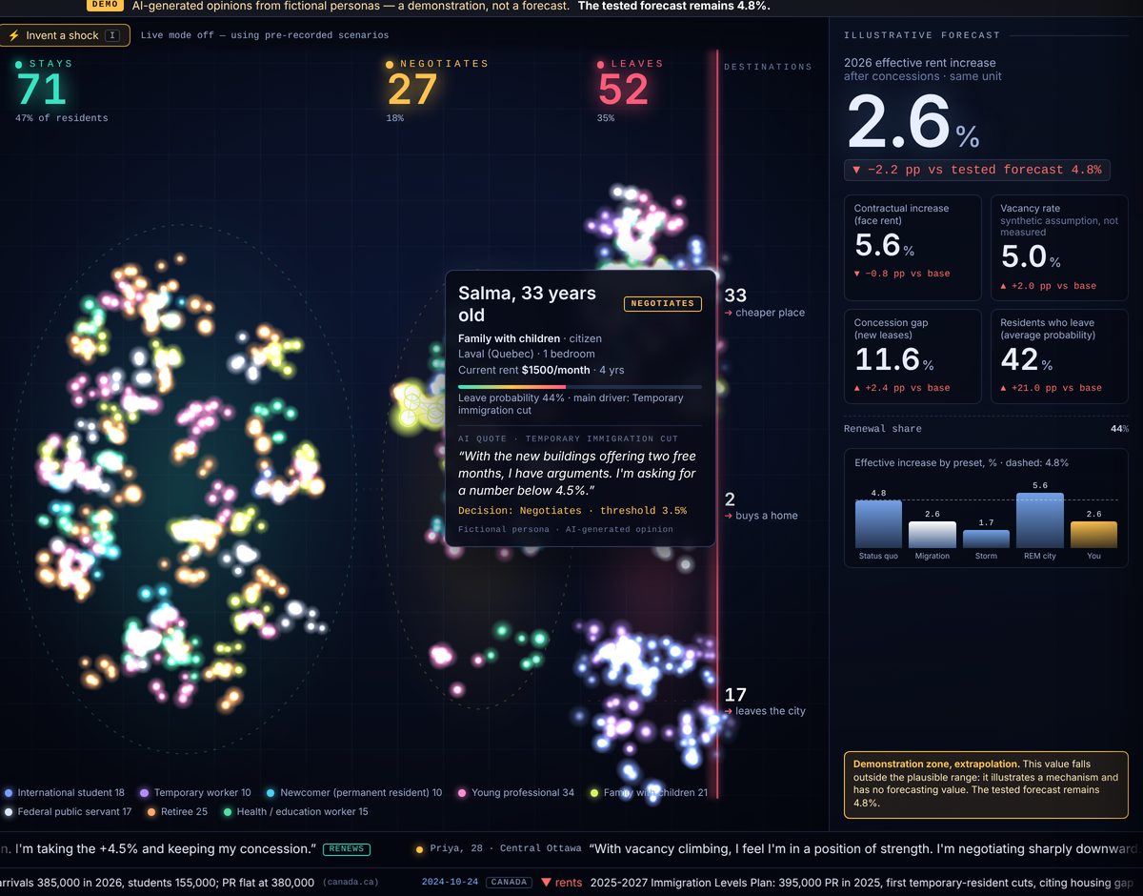Click the Young professional legend dot
1143x896 pixels.
click(x=462, y=793)
